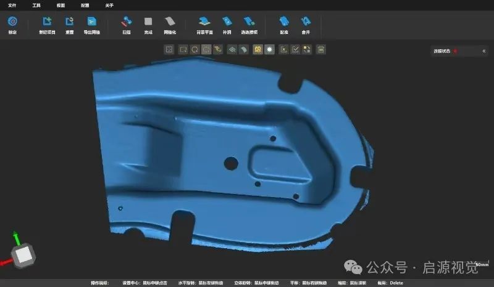Screen dimensions: 494x287
Task: Delete selection with the trash icon
Action: (x=322, y=49)
